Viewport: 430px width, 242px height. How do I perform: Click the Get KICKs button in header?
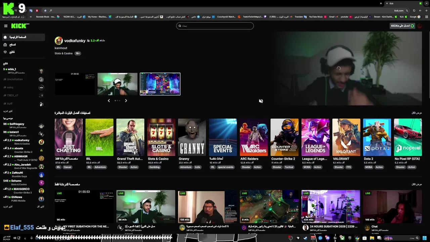(x=402, y=26)
